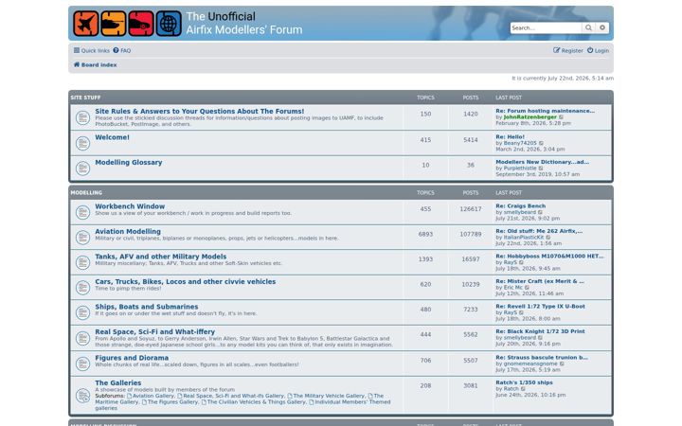Open last post Ratch's 1/350 ships
682x426 pixels.
524,383
